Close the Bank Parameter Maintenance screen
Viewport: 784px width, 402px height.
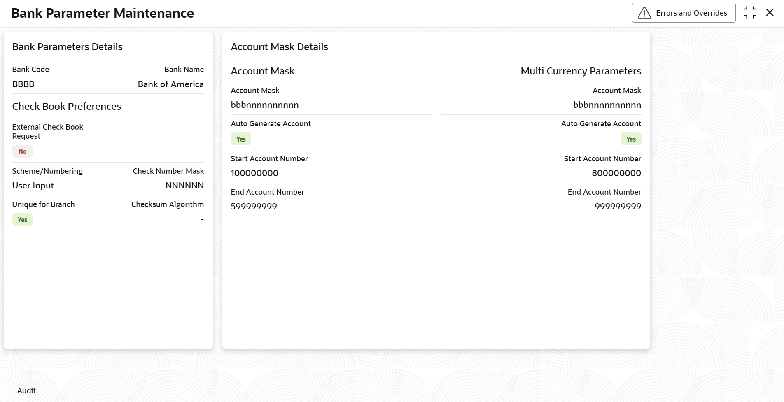pos(770,13)
